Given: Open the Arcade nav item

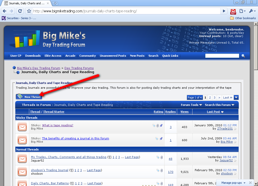Looking at the screenshot, I should [x=70, y=56].
